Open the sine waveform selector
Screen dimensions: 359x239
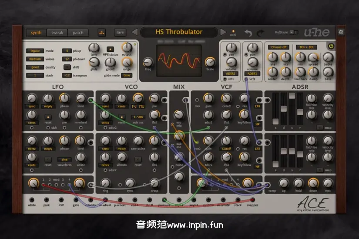[64, 159]
